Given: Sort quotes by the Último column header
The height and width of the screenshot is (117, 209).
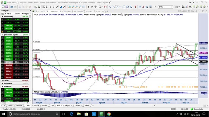Looking at the screenshot, I should pos(17,14).
